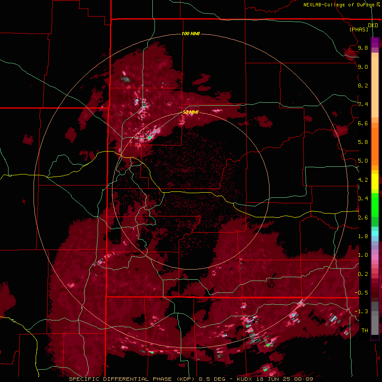
Task: Click the 9.0 value on color scale
Action: point(363,67)
